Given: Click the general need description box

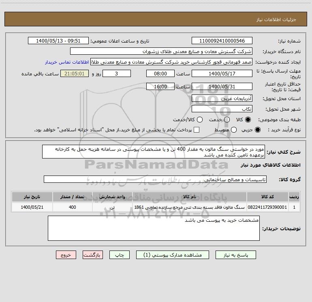Looking at the screenshot, I should (x=154, y=152).
